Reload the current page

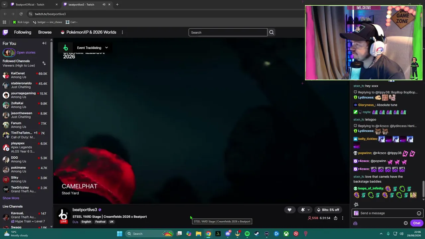(21, 14)
